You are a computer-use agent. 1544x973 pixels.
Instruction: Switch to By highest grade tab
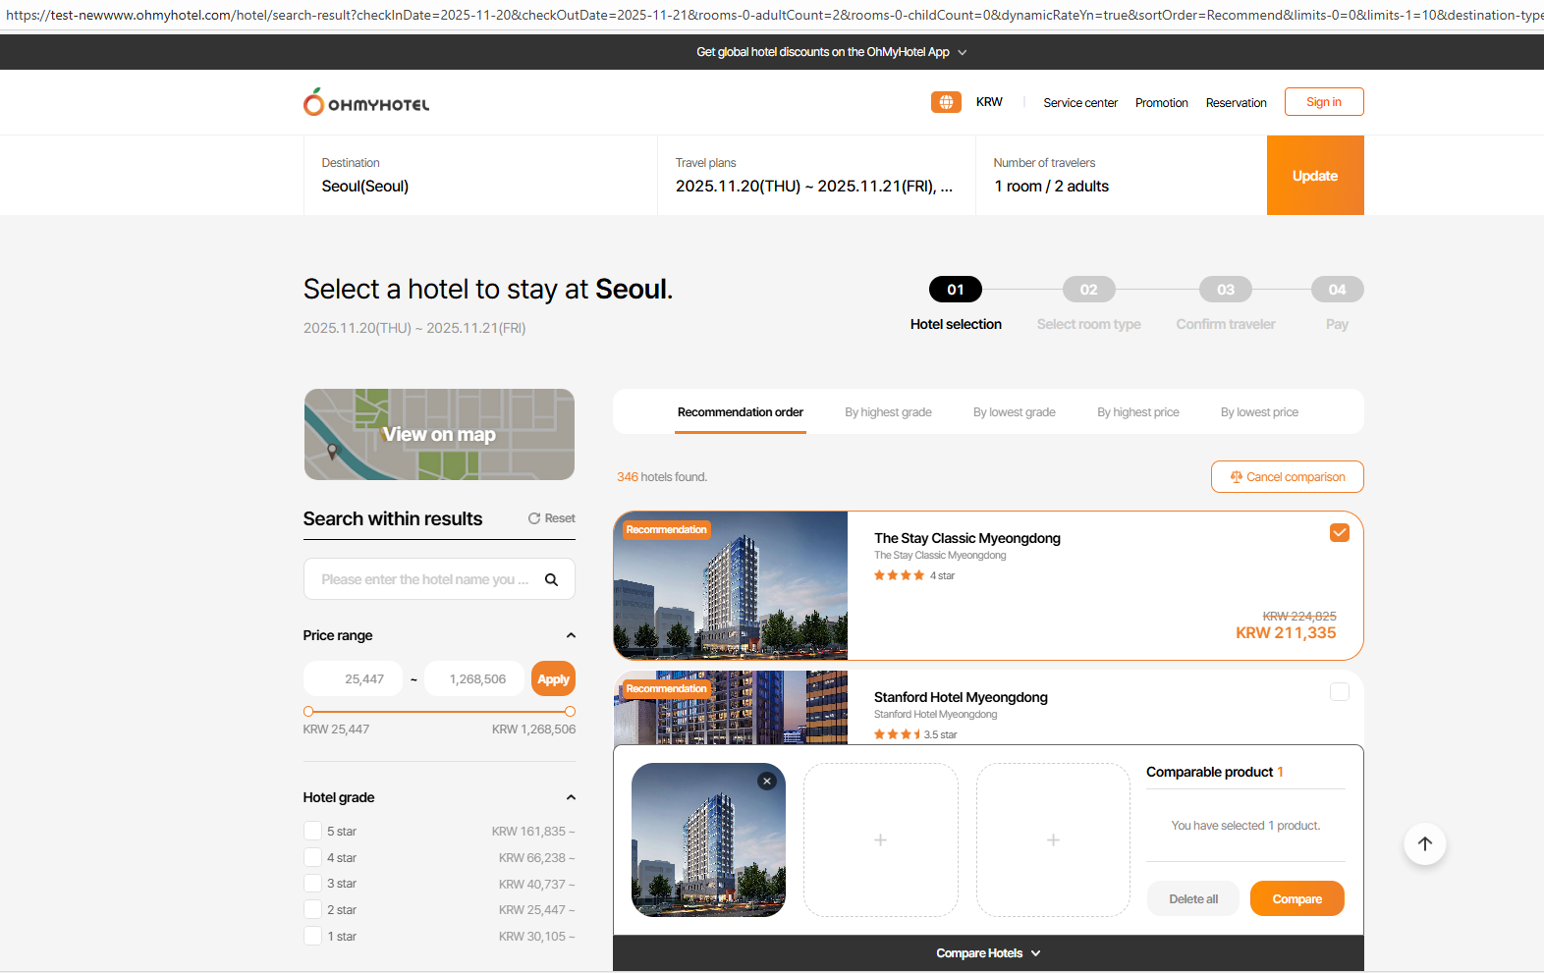pyautogui.click(x=888, y=412)
